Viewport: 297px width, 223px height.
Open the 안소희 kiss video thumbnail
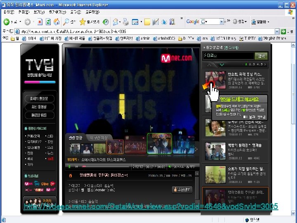tap(216, 80)
